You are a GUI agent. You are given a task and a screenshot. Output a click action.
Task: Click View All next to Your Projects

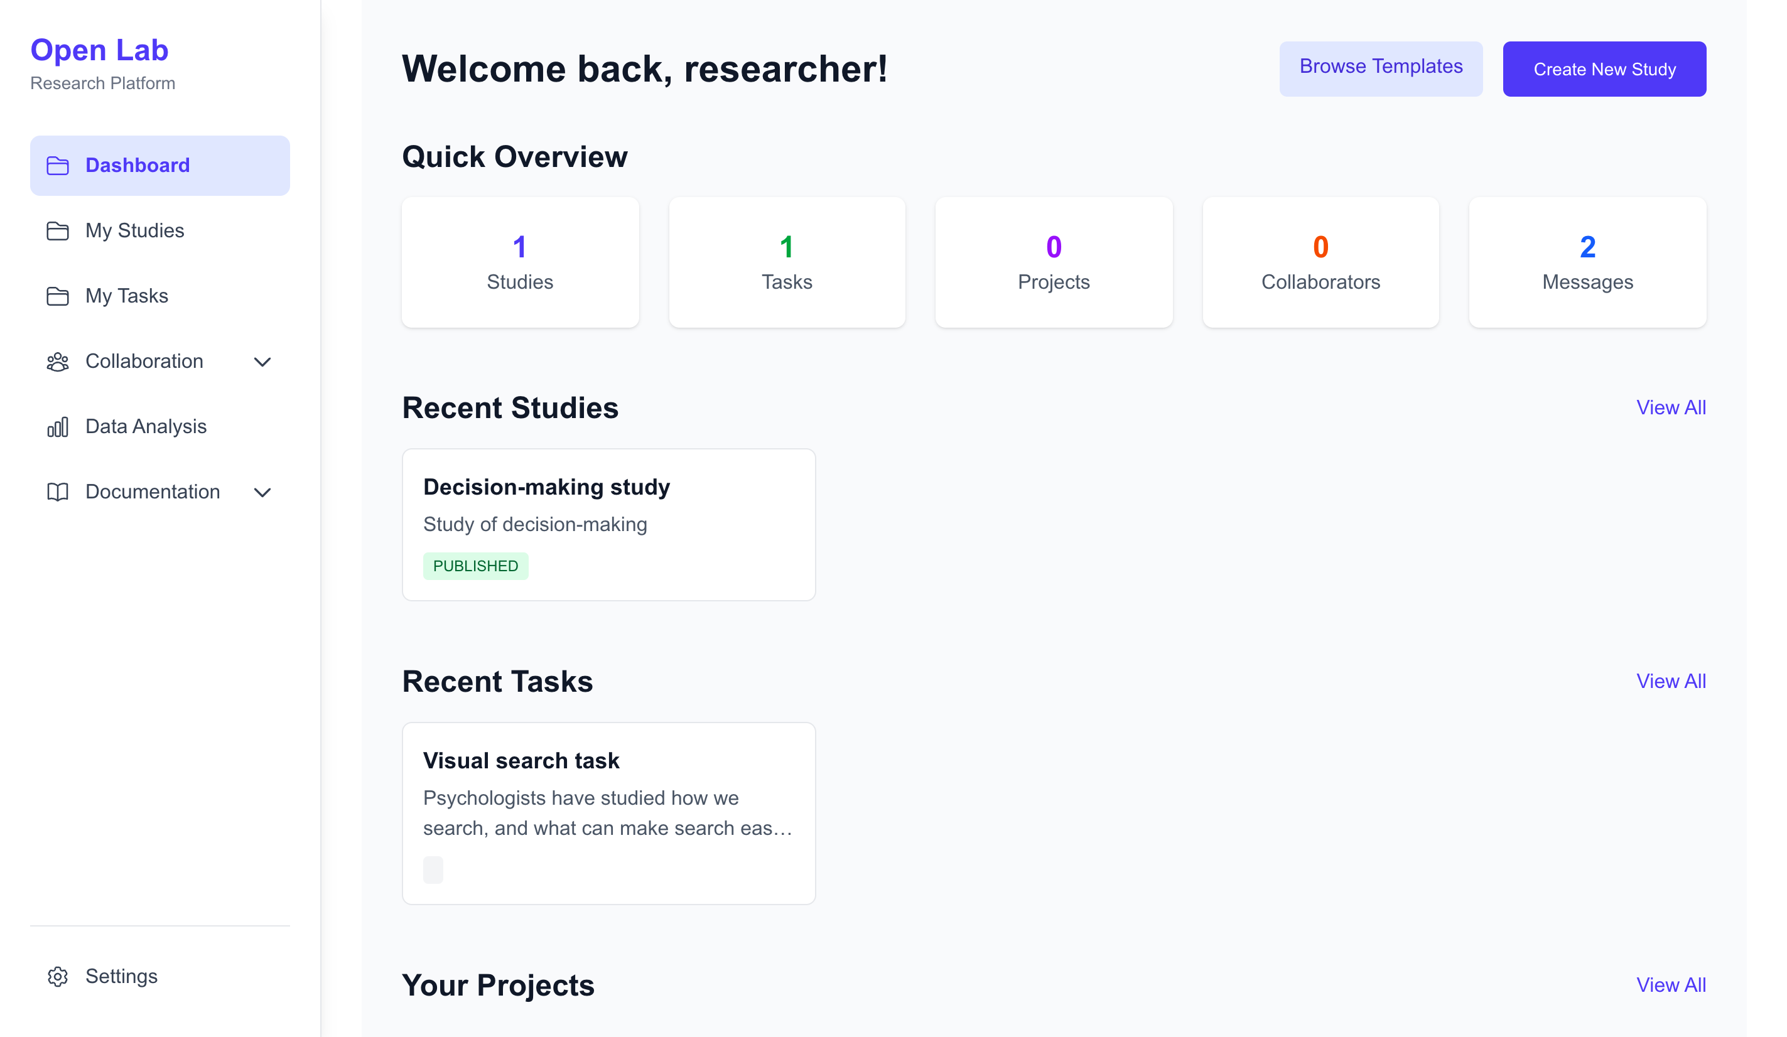coord(1671,984)
